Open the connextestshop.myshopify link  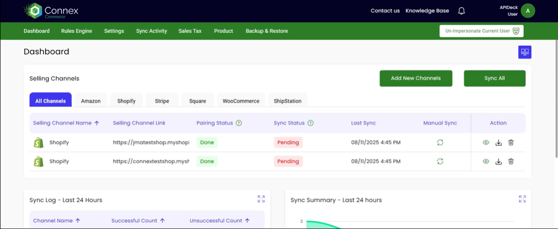(x=151, y=161)
